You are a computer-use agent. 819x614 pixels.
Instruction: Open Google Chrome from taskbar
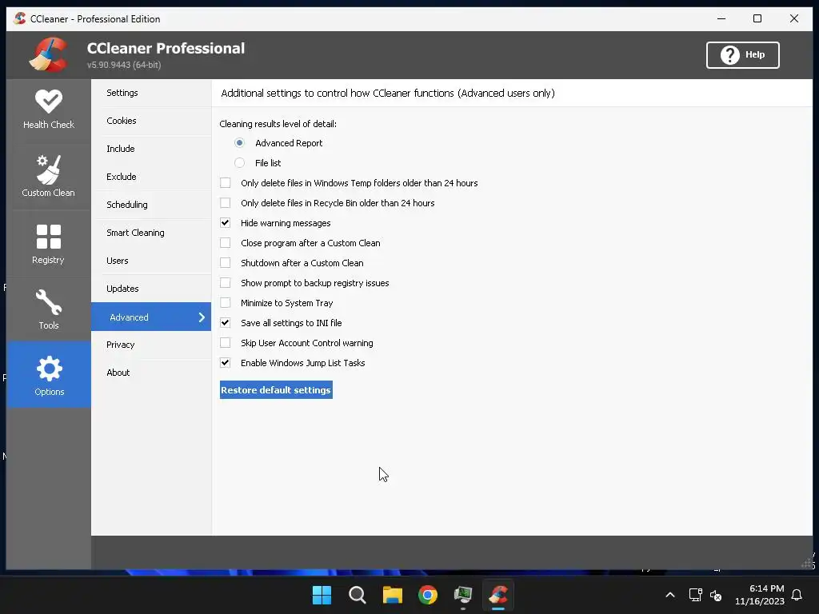[427, 595]
